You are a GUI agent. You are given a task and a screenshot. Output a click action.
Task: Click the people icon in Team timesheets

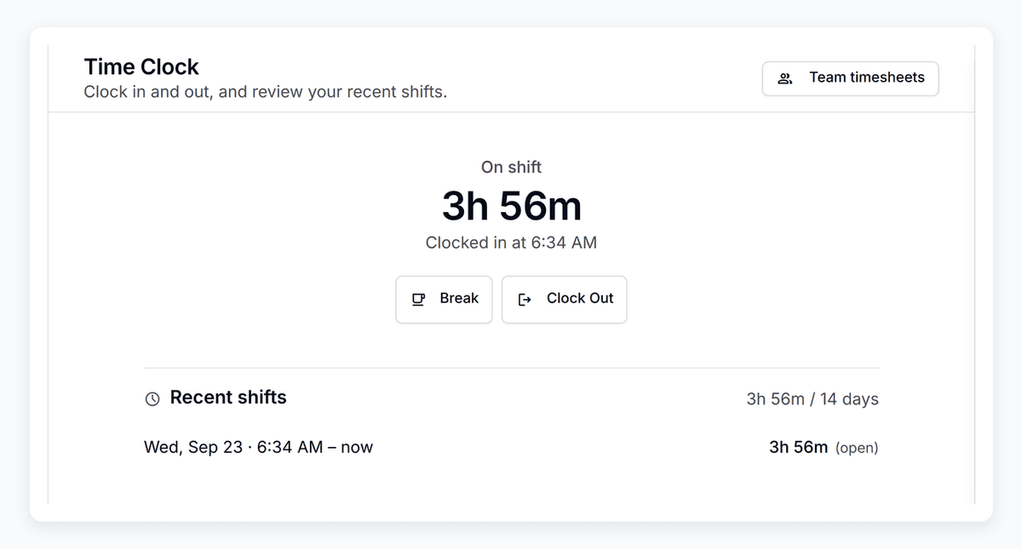pos(785,78)
